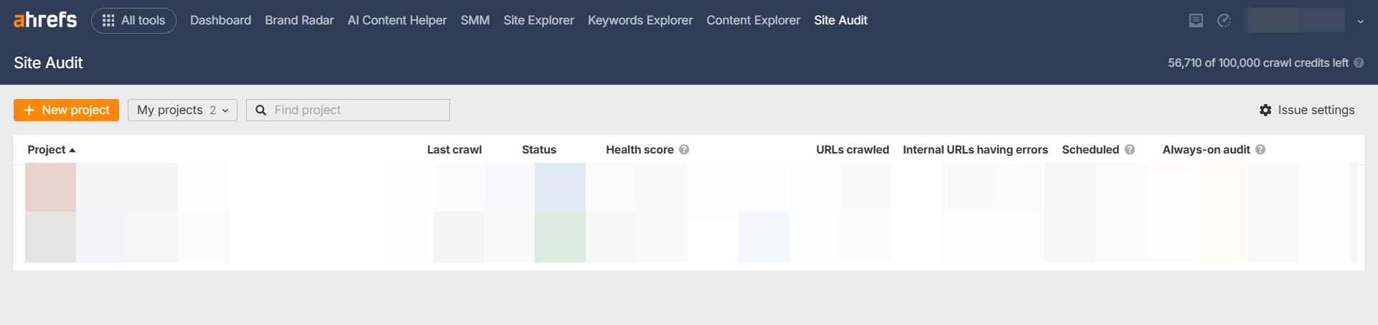Click the ahrefs logo
The width and height of the screenshot is (1378, 325).
[x=44, y=20]
